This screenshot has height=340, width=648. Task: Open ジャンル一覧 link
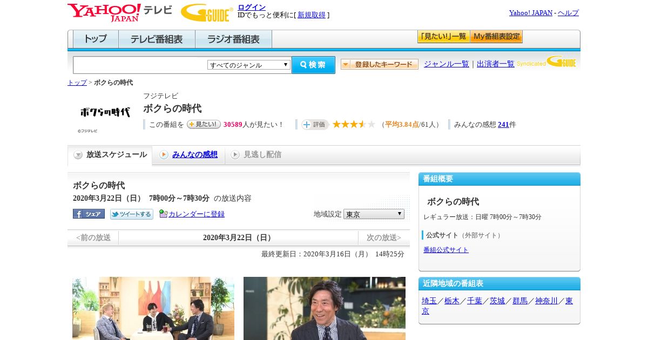click(x=447, y=64)
